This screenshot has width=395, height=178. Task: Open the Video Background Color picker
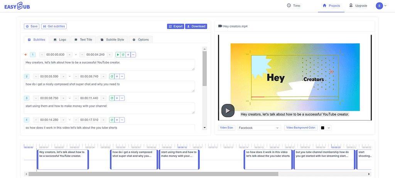[x=325, y=128]
